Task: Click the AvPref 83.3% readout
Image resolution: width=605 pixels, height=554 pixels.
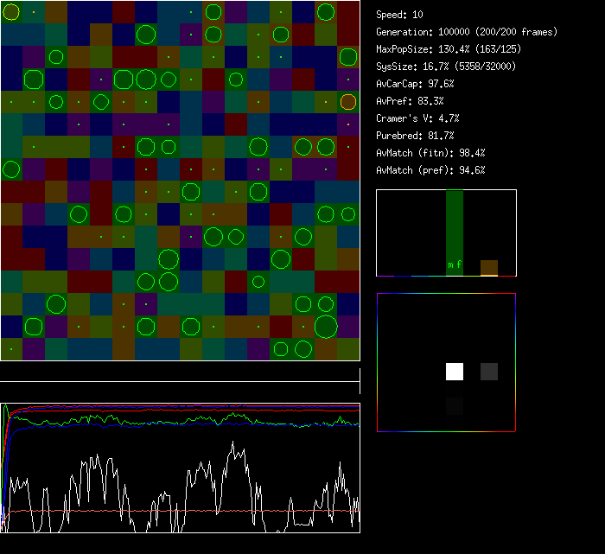Action: click(410, 101)
